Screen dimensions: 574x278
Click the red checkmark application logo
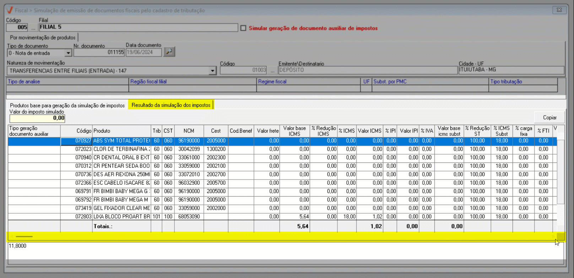(10, 10)
